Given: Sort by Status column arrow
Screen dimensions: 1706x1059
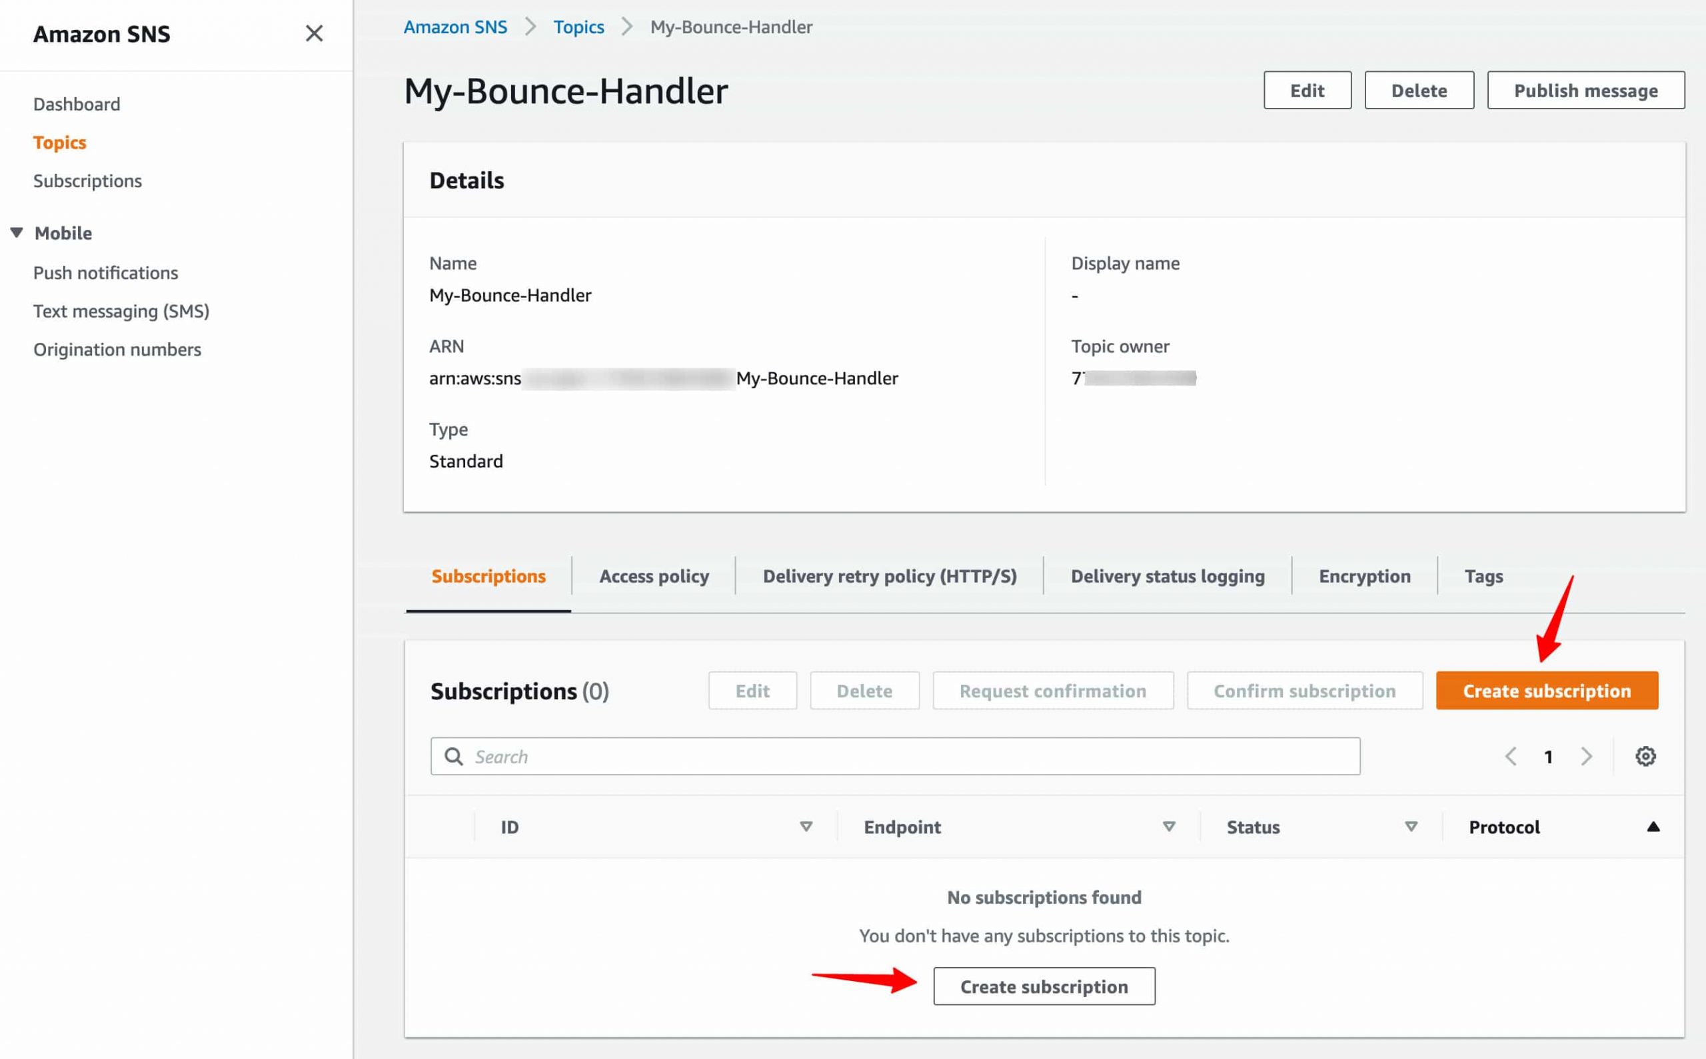Looking at the screenshot, I should 1411,827.
